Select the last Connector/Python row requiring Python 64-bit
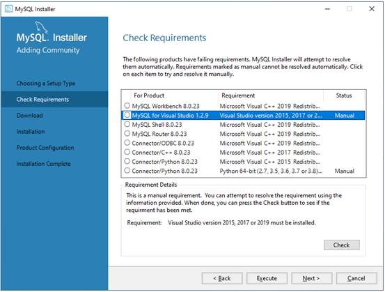This screenshot has height=292, width=385. [x=243, y=171]
